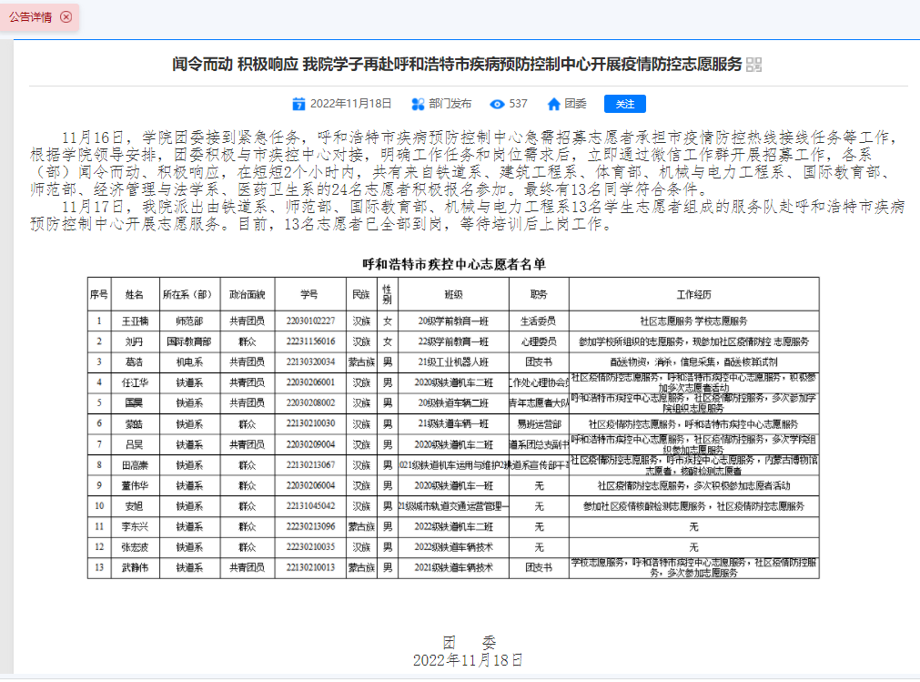
Task: Click the 易班运营部 position cell
Action: coord(539,423)
